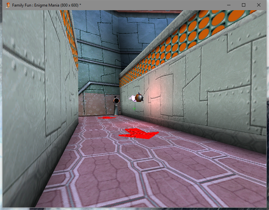Viewport: 269px width, 210px height.
Task: Minimize the Family Fun : Enigme Mania window
Action: coord(229,5)
